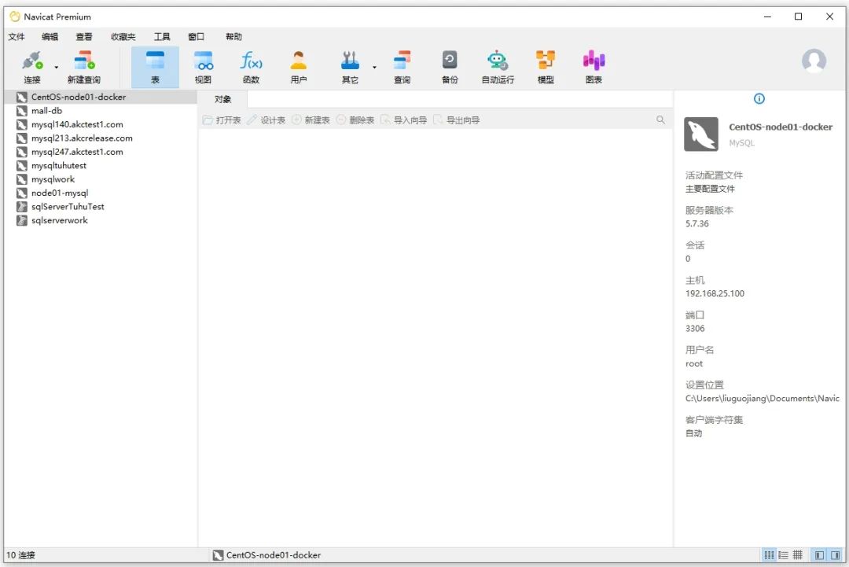Open the 图表 (Charts) toolbar icon
The height and width of the screenshot is (567, 849).
click(x=594, y=67)
